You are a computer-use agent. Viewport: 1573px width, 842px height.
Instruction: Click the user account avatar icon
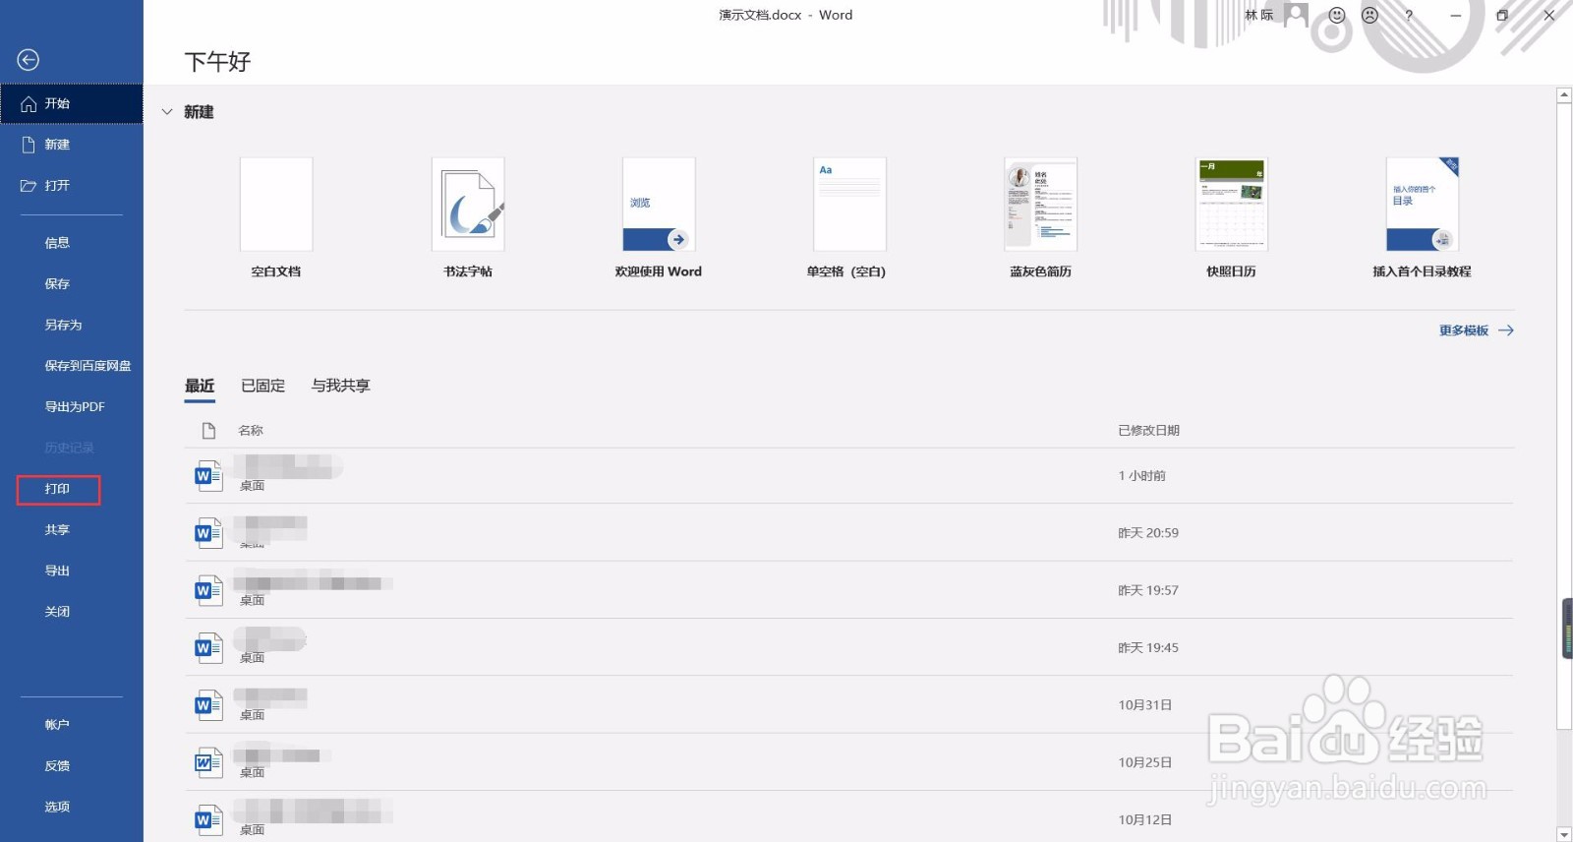(1297, 15)
